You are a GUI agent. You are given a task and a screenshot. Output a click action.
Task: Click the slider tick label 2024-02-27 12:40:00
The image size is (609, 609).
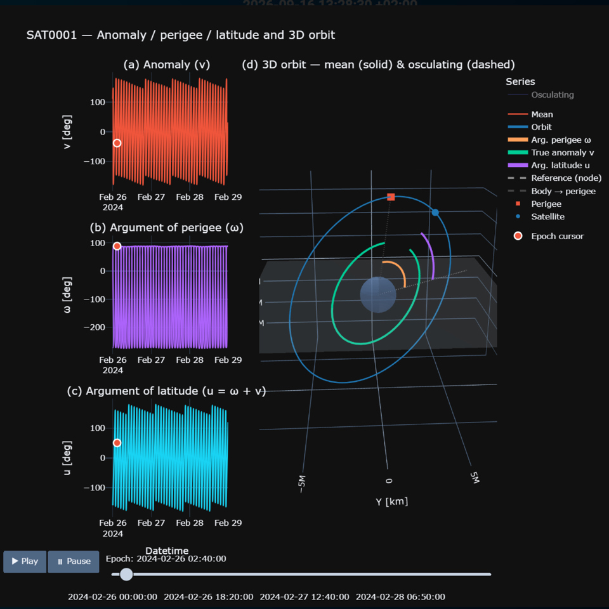click(x=304, y=596)
